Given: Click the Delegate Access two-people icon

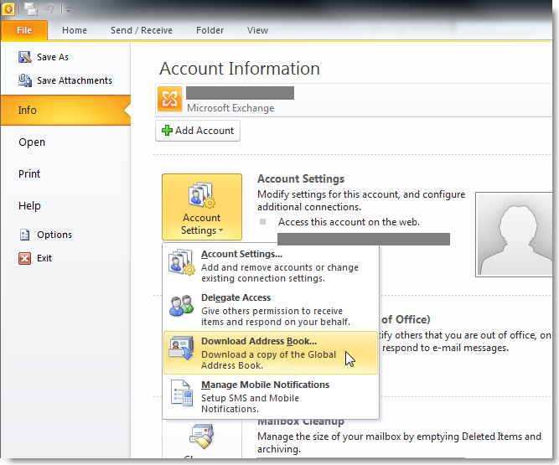Looking at the screenshot, I should [x=182, y=305].
